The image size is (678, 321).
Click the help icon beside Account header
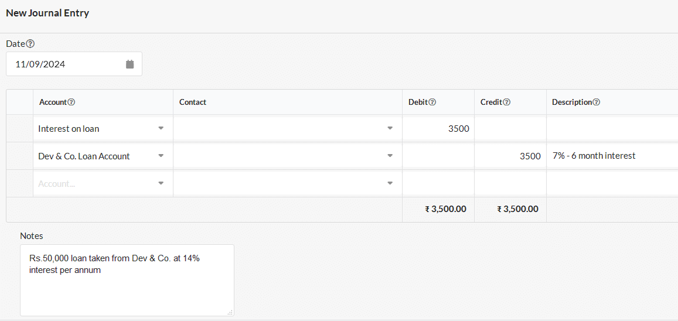(71, 102)
